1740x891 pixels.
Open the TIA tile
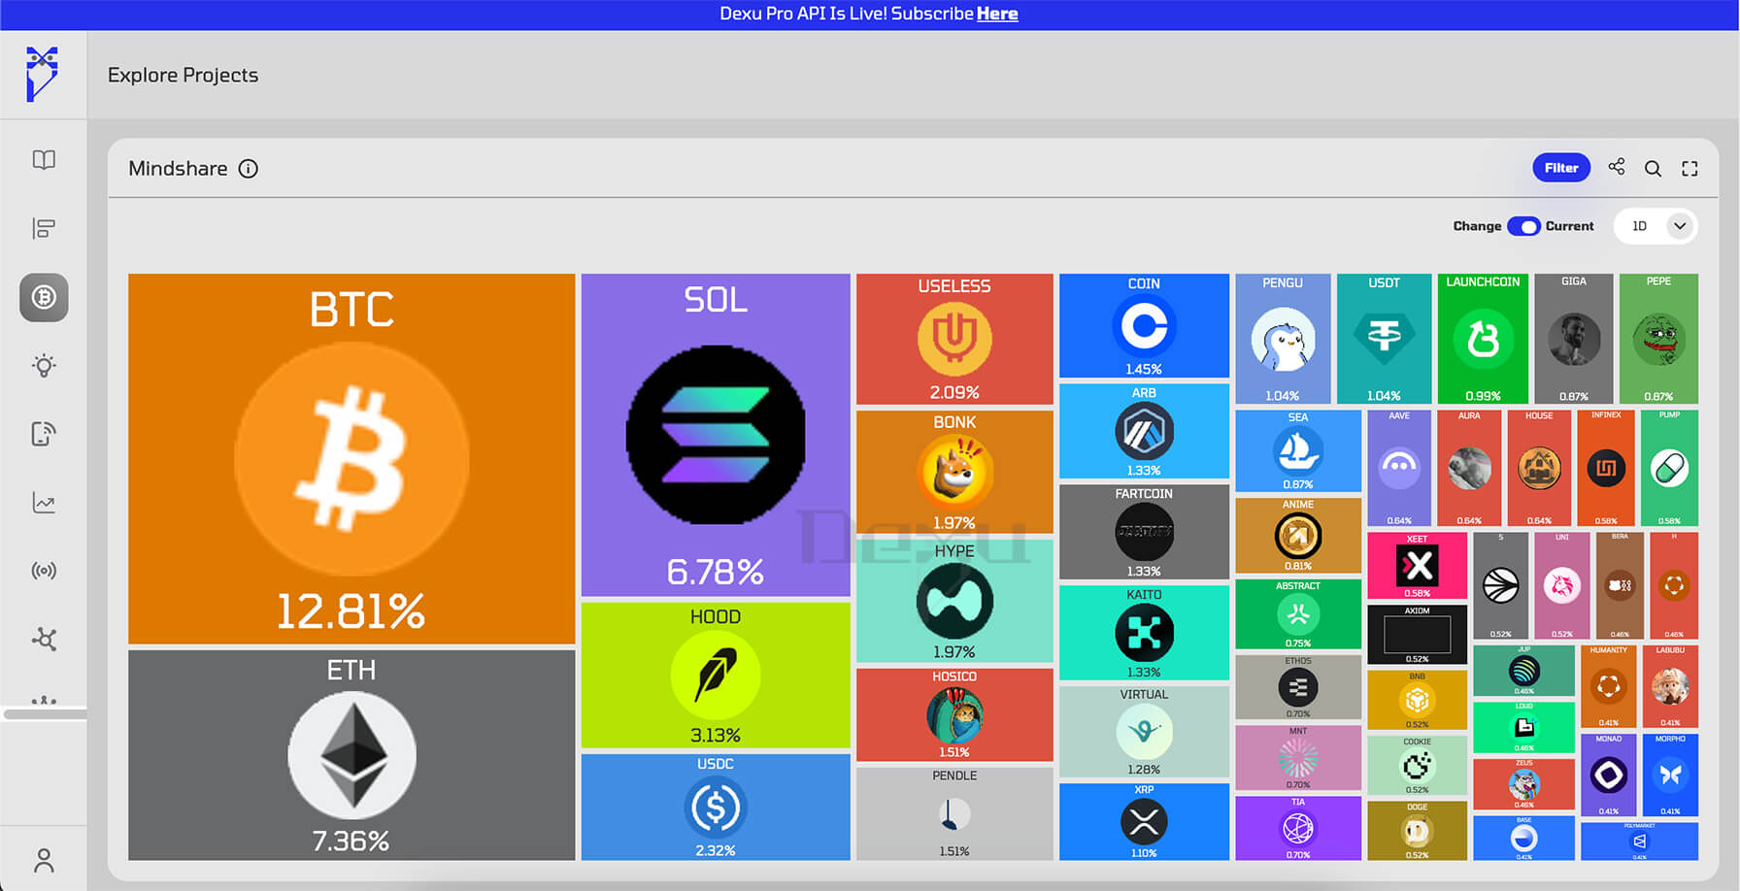(x=1298, y=828)
